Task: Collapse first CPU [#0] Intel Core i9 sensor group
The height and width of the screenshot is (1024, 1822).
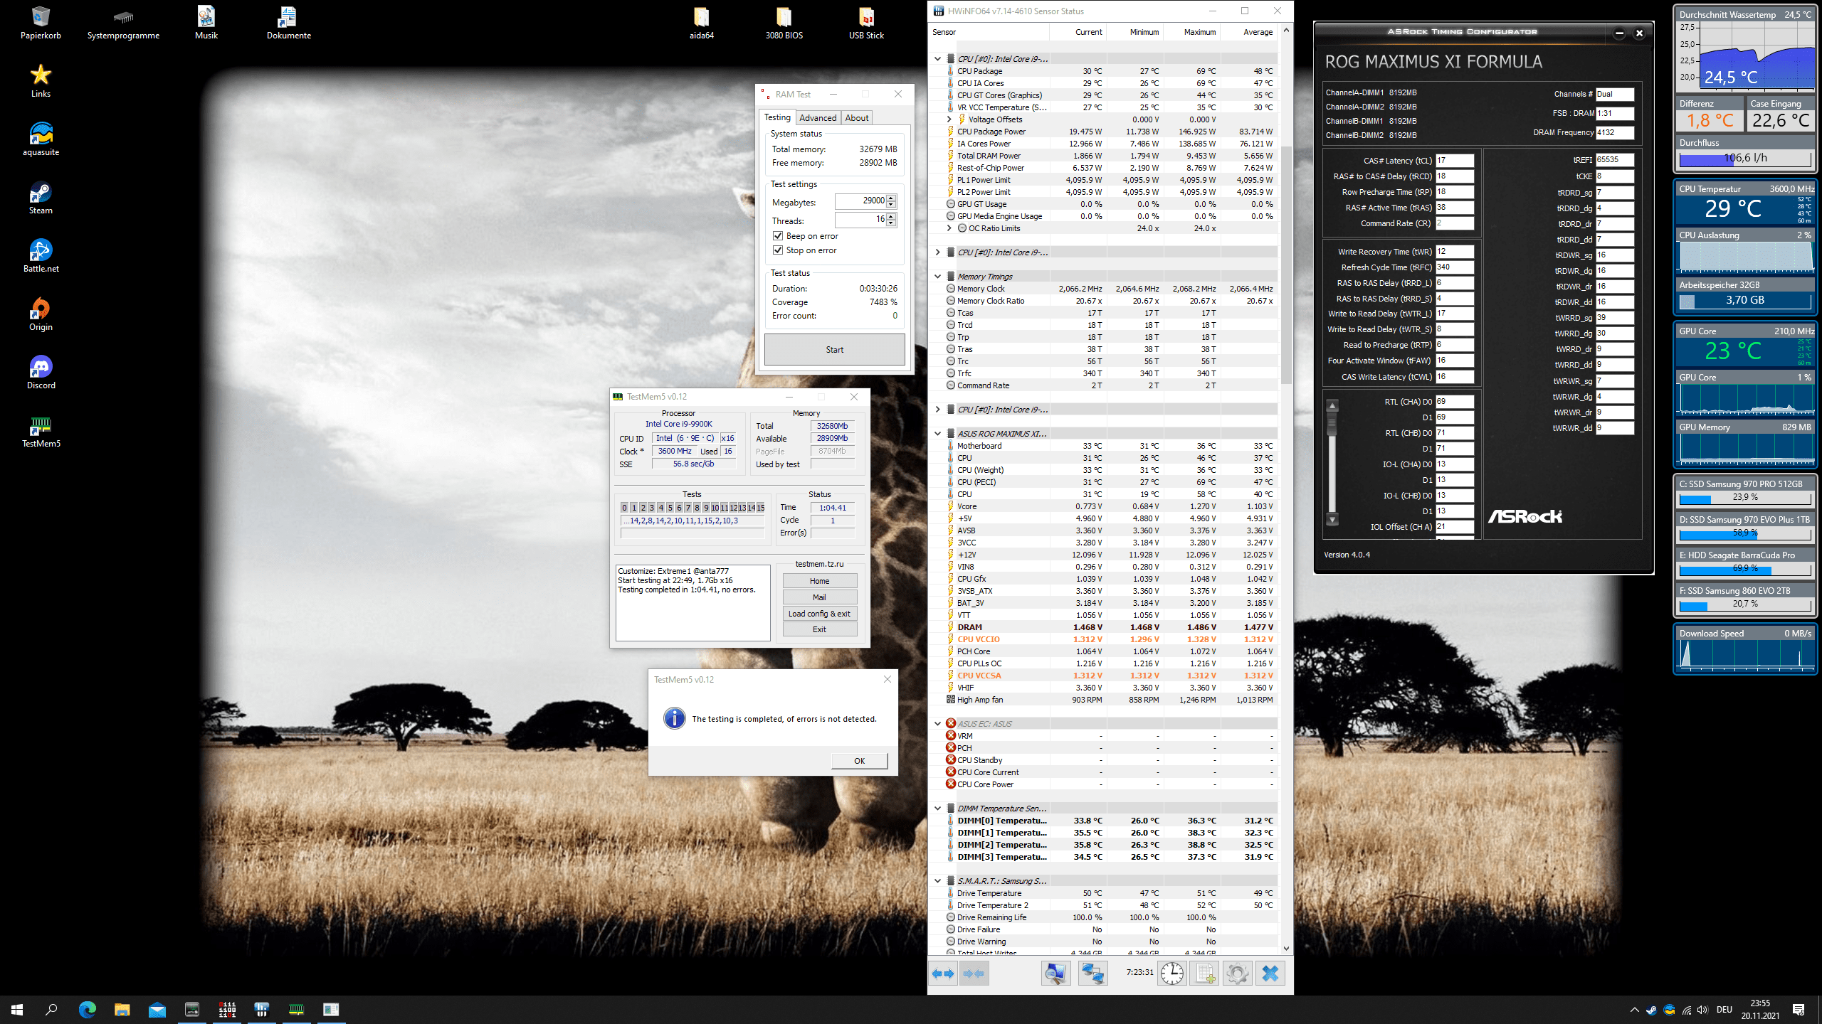Action: tap(938, 59)
